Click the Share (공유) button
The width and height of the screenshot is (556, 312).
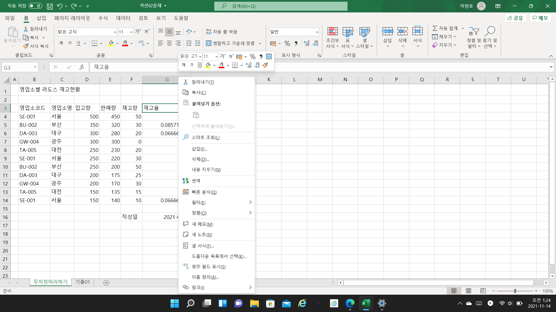515,18
